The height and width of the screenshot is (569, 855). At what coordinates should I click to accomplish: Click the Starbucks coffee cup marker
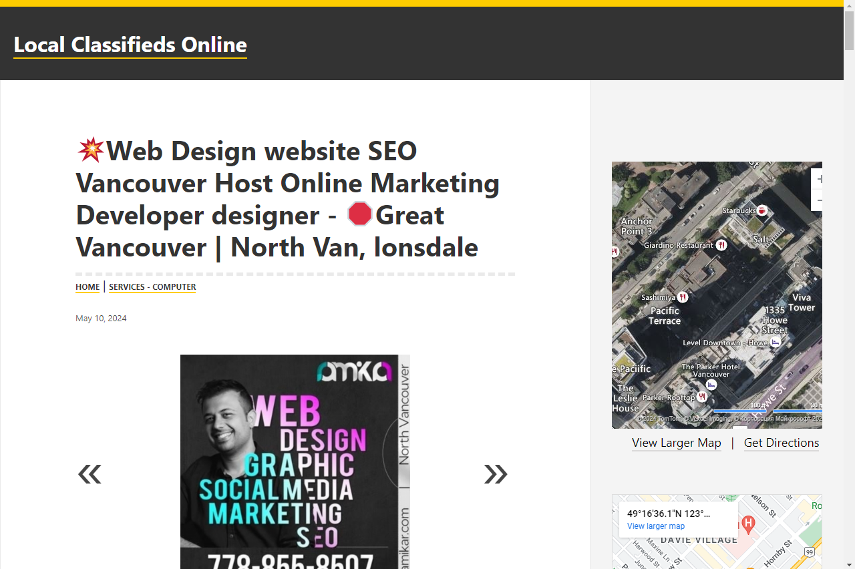762,210
